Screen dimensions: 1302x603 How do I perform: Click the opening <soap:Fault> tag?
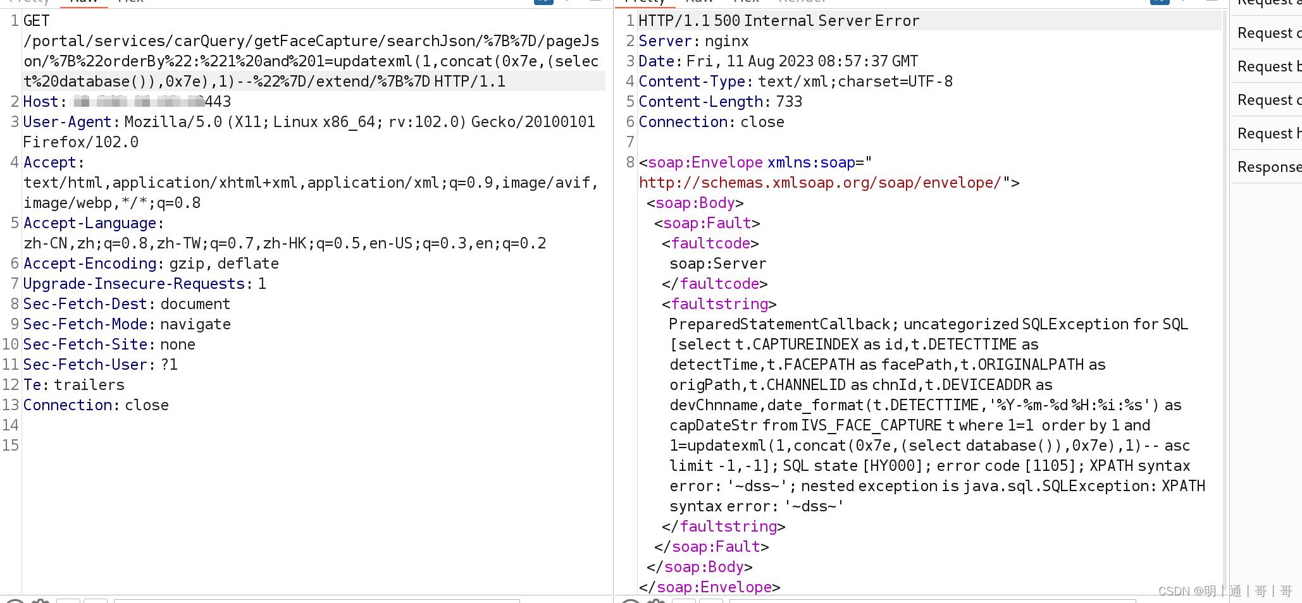(707, 223)
